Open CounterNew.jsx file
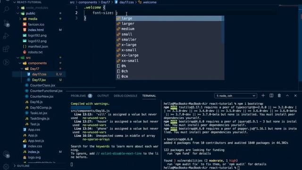Screen dimensions: 302x170 point(42,96)
